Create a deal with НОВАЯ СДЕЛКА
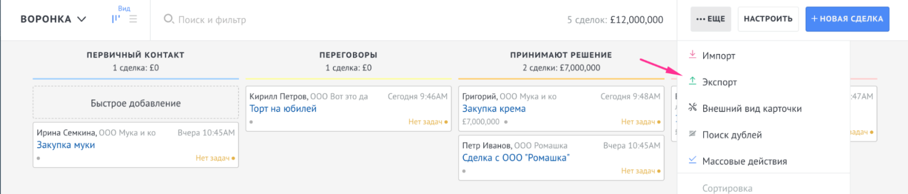The image size is (908, 194). 847,19
